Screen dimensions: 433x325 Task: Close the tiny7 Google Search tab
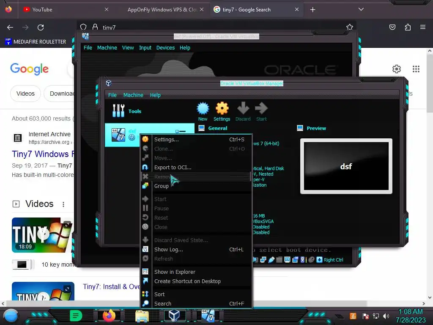coord(296,10)
